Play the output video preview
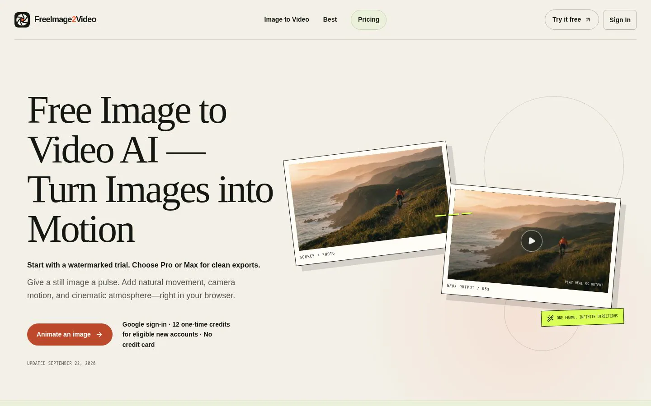Screen dimensions: 651x406 [x=532, y=241]
